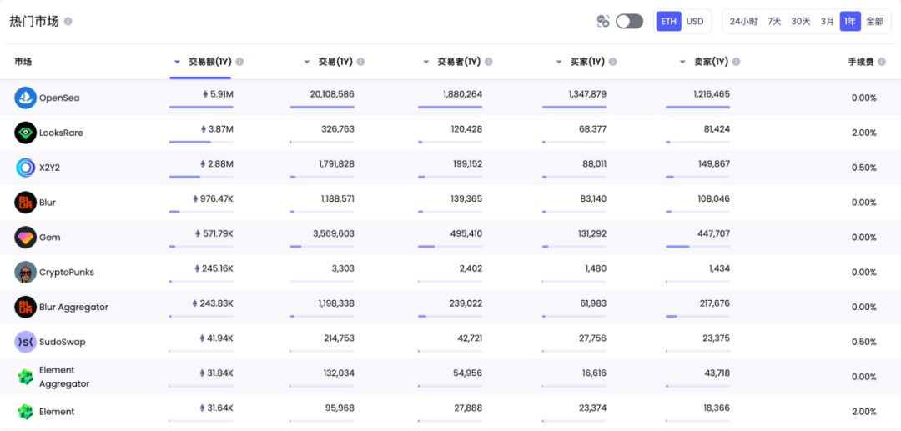Click the CryptoPunks avatar icon
The height and width of the screenshot is (431, 901).
pos(25,272)
